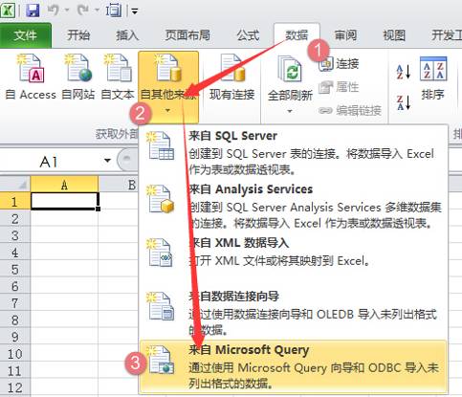Save the workbook with floppy icon

[33, 11]
